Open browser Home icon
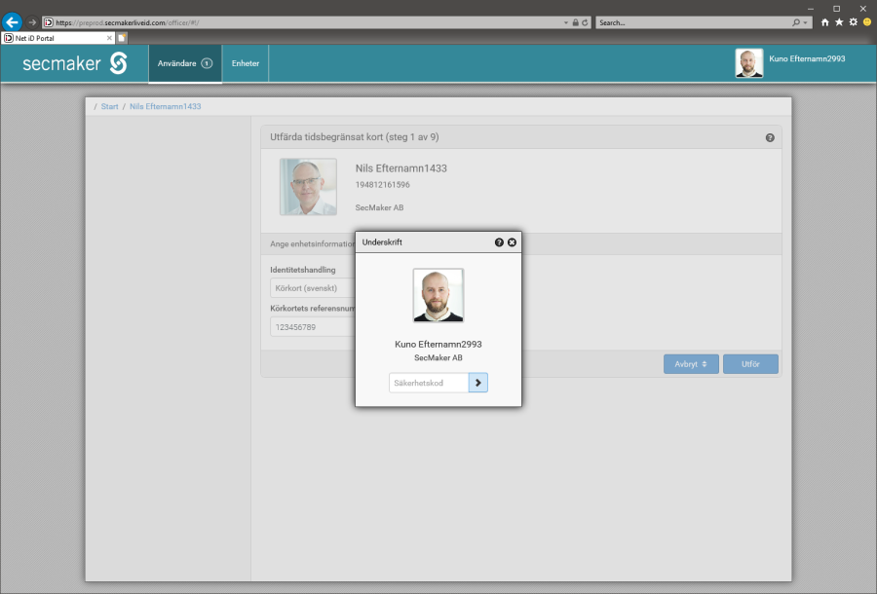 (825, 21)
